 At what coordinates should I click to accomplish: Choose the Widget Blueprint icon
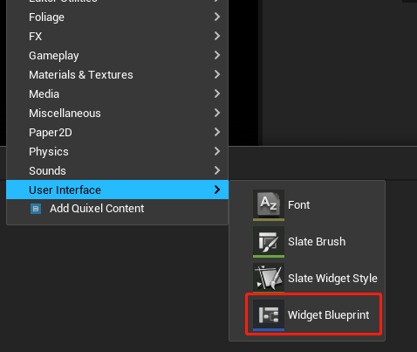(x=269, y=315)
